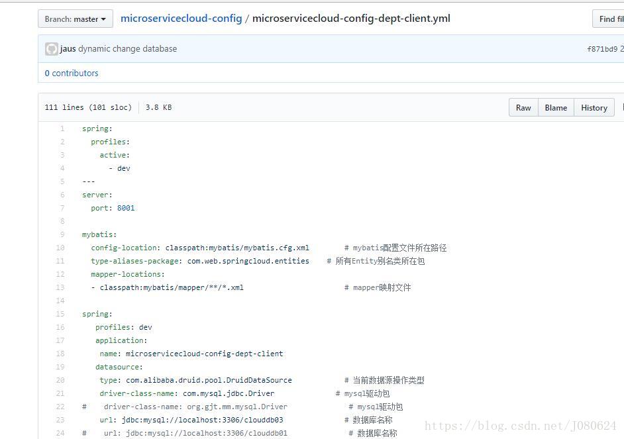The height and width of the screenshot is (439, 624).
Task: Click the 'profiles: dev' code line
Action: coord(123,327)
